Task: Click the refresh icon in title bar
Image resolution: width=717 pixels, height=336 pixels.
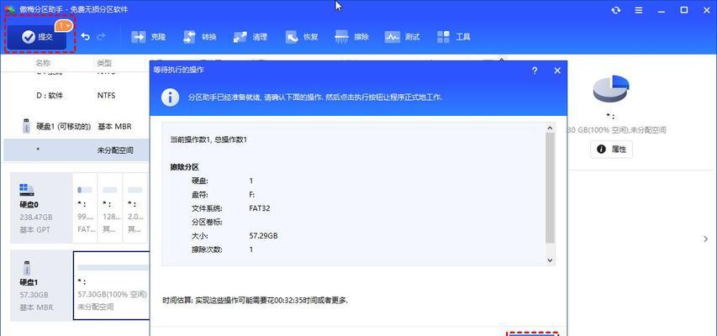Action: click(x=616, y=9)
